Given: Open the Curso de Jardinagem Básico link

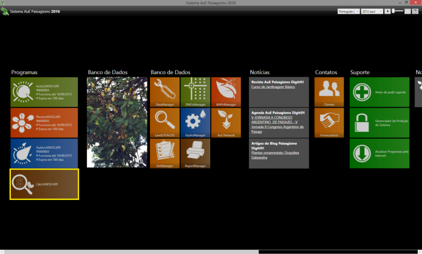Looking at the screenshot, I should tap(273, 87).
